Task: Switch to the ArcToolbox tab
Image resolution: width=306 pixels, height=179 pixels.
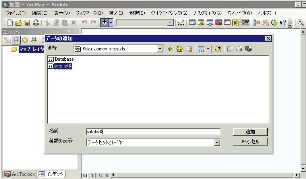Action: point(20,174)
